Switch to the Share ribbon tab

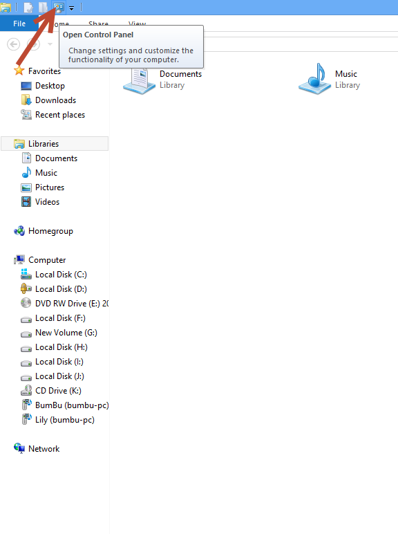98,24
